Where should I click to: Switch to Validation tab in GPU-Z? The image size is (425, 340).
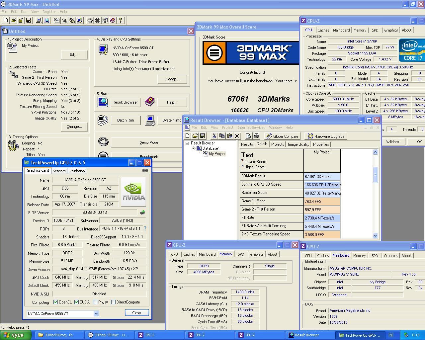click(x=77, y=171)
